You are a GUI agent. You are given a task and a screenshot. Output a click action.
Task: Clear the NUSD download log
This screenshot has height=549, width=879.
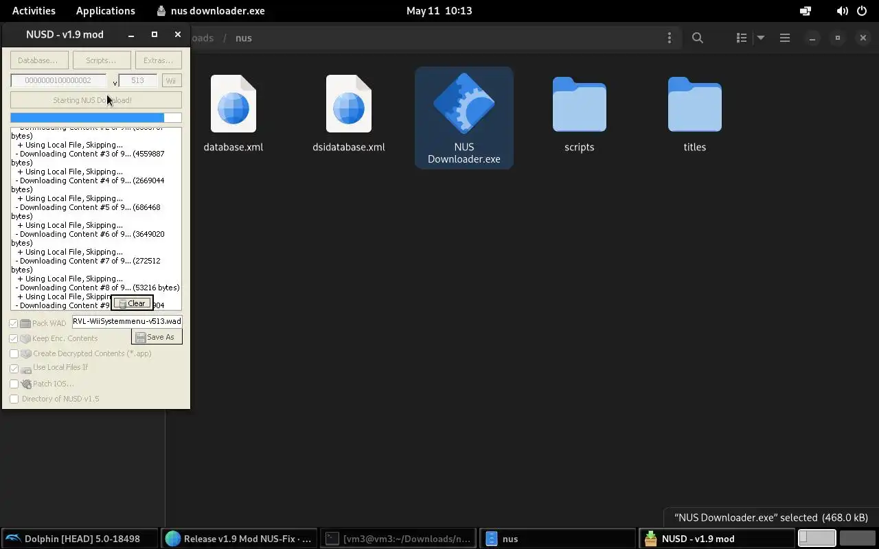click(x=132, y=303)
